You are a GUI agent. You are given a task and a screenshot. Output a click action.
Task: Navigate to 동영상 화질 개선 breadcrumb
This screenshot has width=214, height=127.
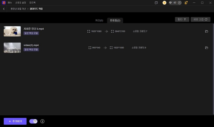18,9
